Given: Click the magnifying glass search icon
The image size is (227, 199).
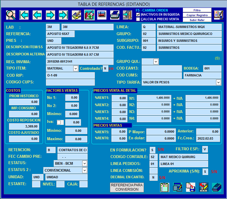Looking at the screenshot, I should [x=11, y=15].
